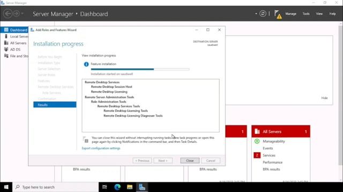Image resolution: width=343 pixels, height=192 pixels.
Task: Open the Manage menu
Action: click(x=290, y=14)
